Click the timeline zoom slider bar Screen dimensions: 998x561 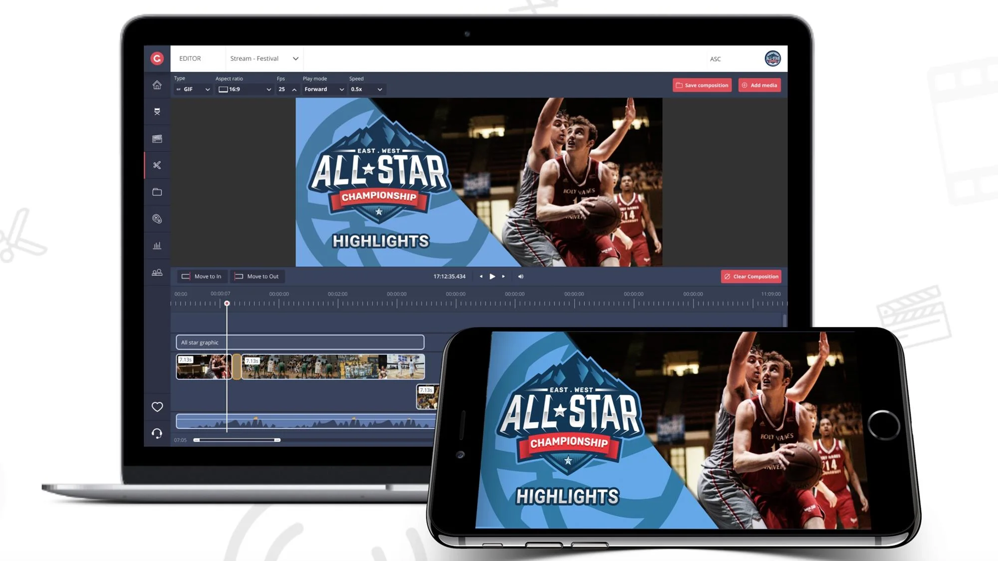(237, 440)
